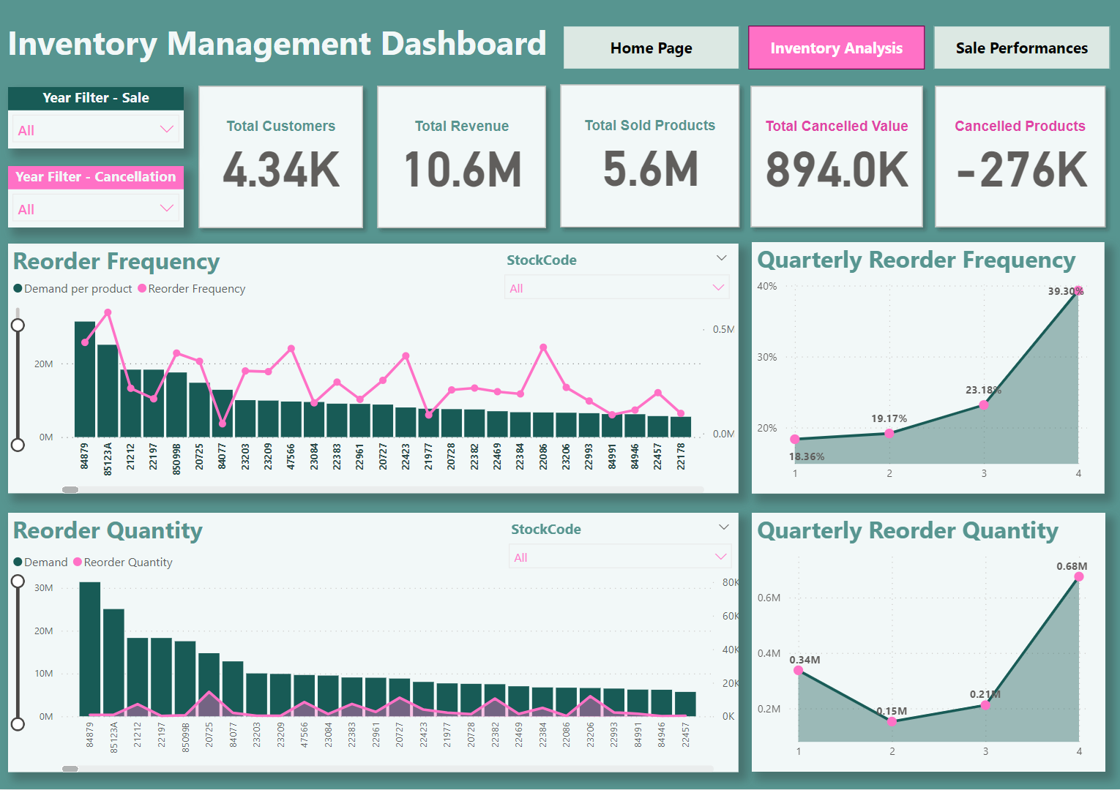The image size is (1120, 790).
Task: Switch to the Sale Performances tab
Action: (1021, 48)
